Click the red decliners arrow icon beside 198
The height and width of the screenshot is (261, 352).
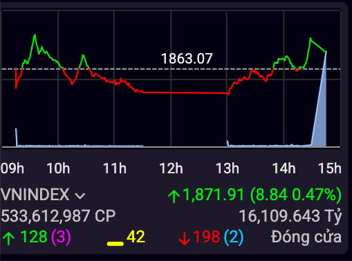coord(185,238)
